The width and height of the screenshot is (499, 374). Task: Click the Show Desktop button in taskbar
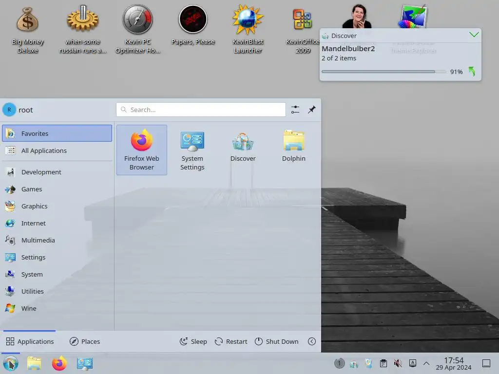(486, 363)
